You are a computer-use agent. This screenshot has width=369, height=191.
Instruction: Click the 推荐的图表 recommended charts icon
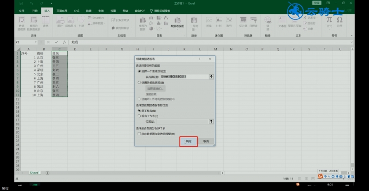(x=143, y=24)
